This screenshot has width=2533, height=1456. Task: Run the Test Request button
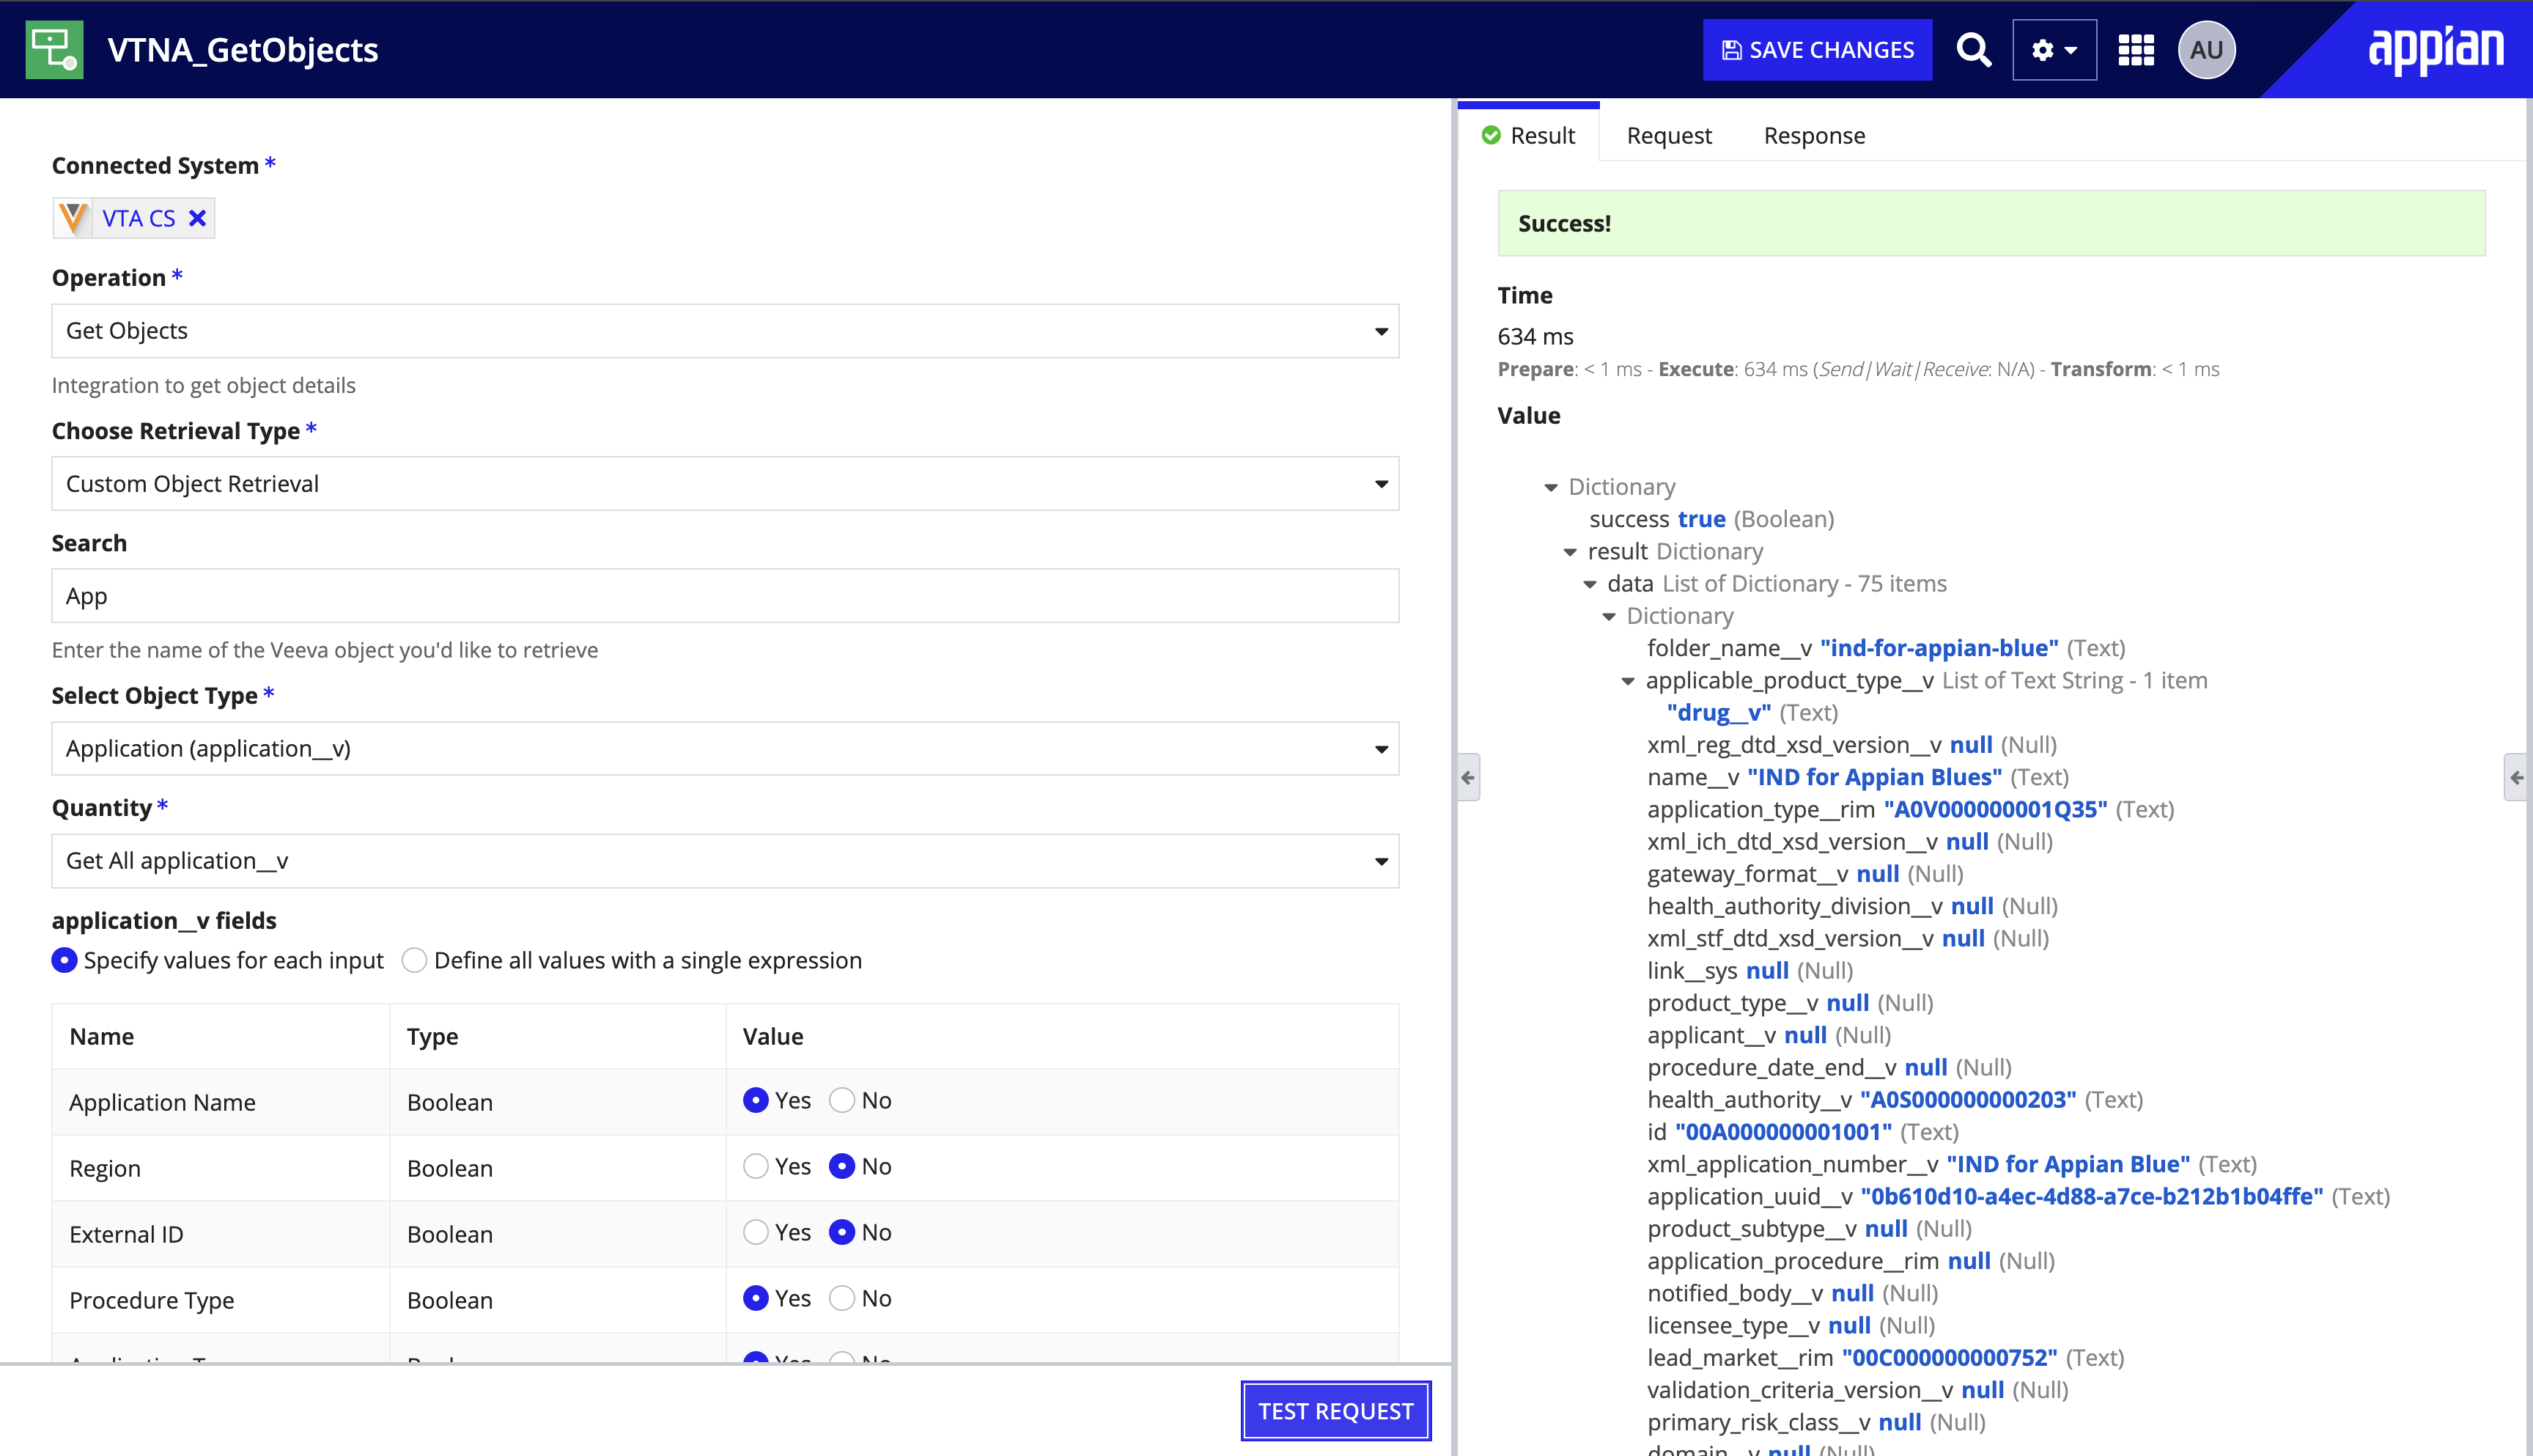coord(1335,1410)
